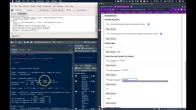Switch to the Plots tab
The height and width of the screenshot is (110, 196).
[x=81, y=66]
